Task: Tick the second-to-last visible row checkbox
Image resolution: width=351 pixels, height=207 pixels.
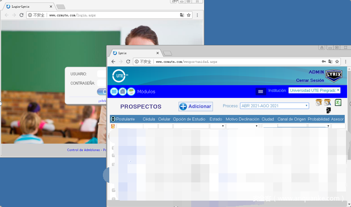Action: (x=113, y=190)
